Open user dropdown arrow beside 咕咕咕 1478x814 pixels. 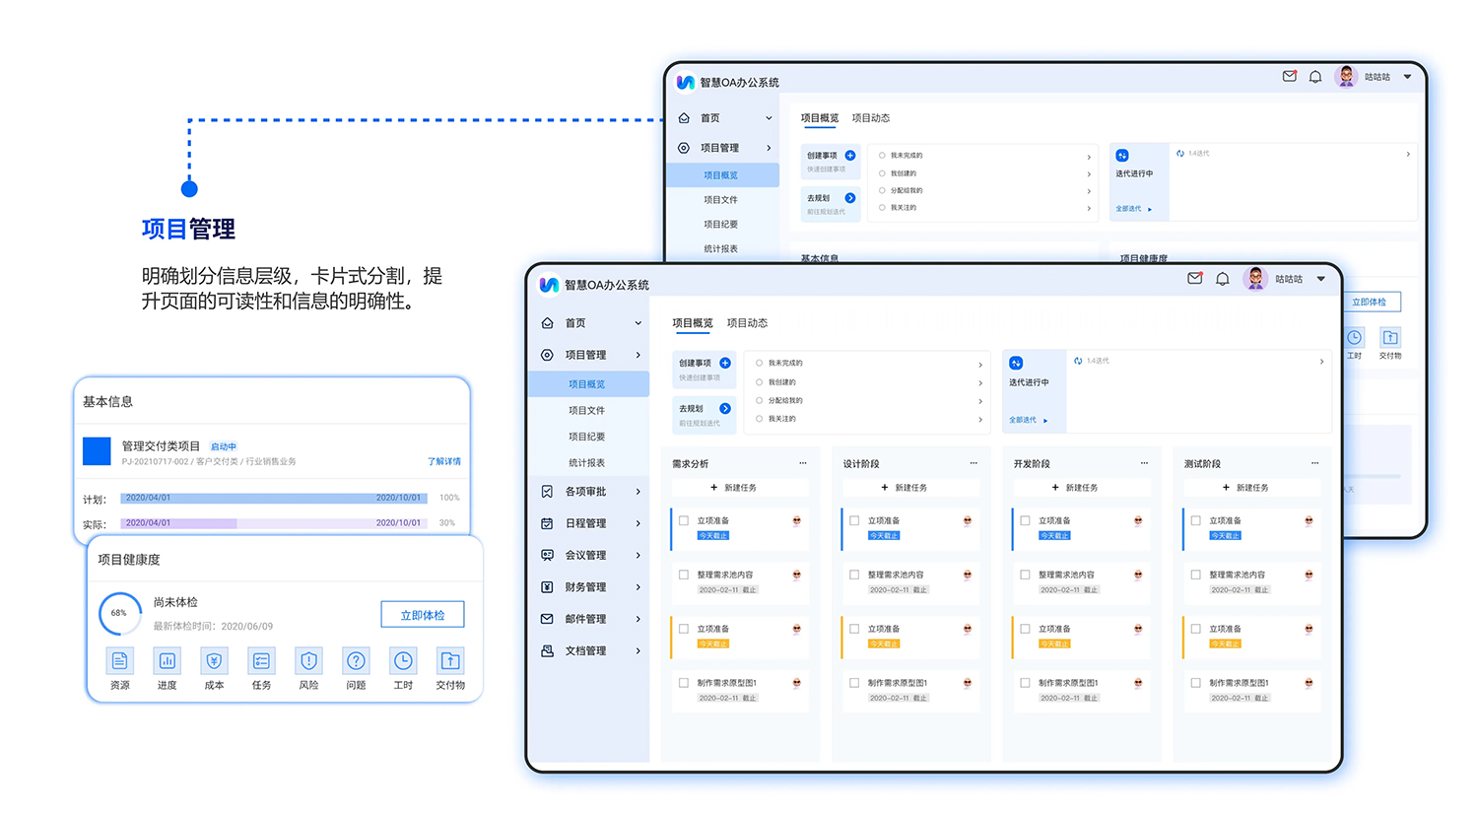click(x=1321, y=279)
